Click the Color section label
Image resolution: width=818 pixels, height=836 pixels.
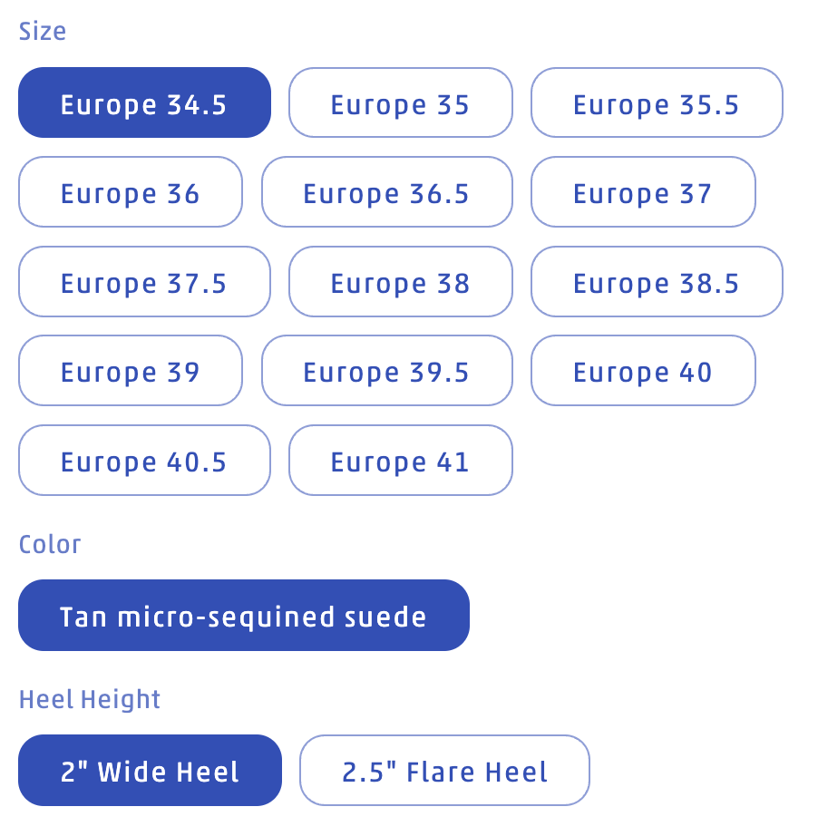(50, 544)
